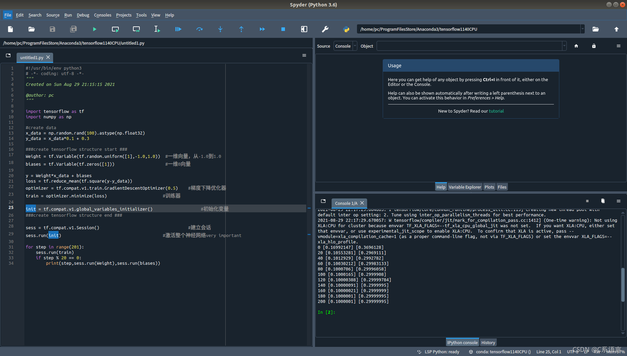
Task: Run selection or current line icon
Action: point(157,29)
